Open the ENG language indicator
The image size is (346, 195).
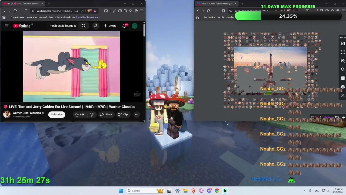317,191
